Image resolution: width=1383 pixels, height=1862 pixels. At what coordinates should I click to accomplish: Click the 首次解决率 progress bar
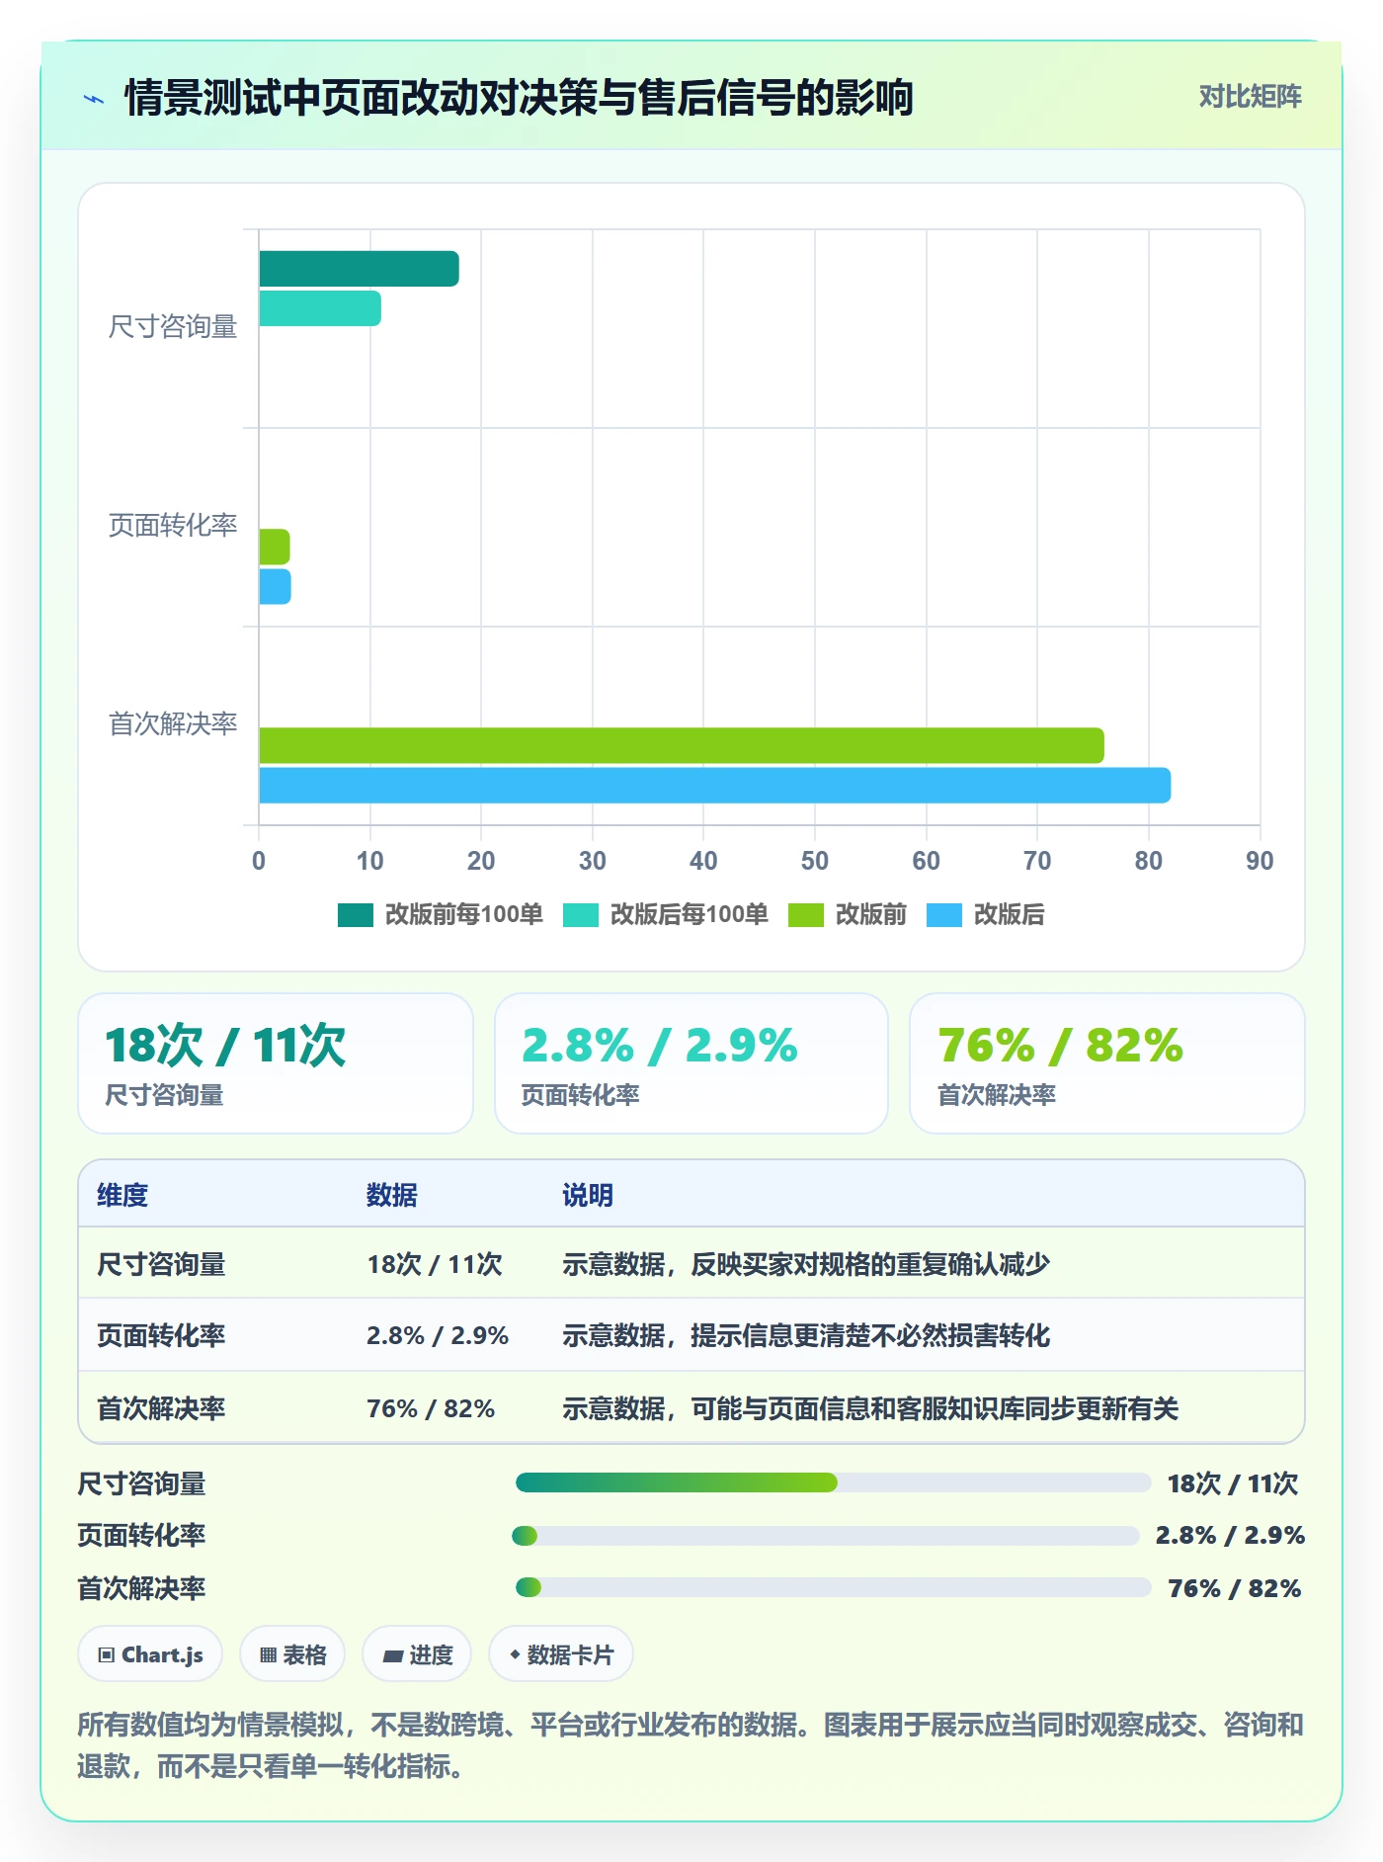tap(834, 1587)
